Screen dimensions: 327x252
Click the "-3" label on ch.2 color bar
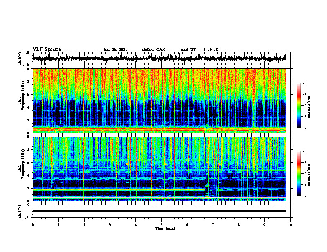[x=304, y=151]
